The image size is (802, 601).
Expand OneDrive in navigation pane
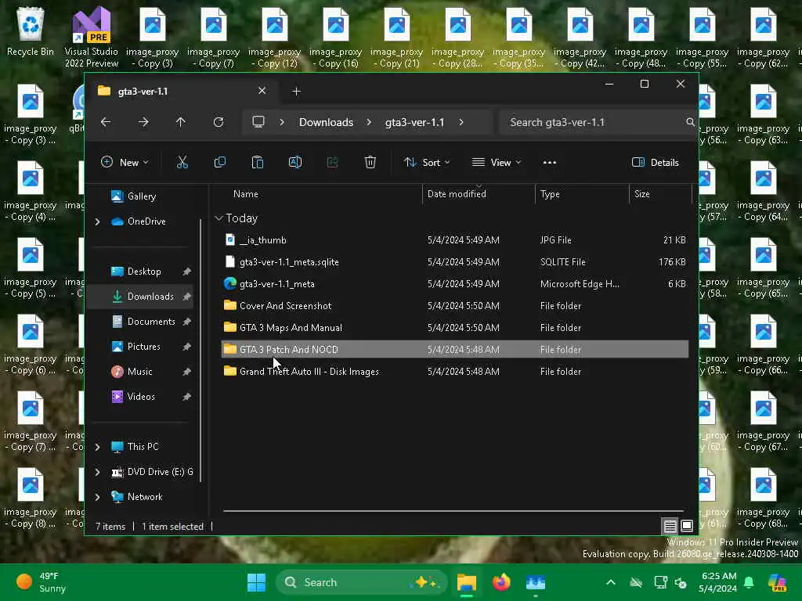[x=98, y=221]
